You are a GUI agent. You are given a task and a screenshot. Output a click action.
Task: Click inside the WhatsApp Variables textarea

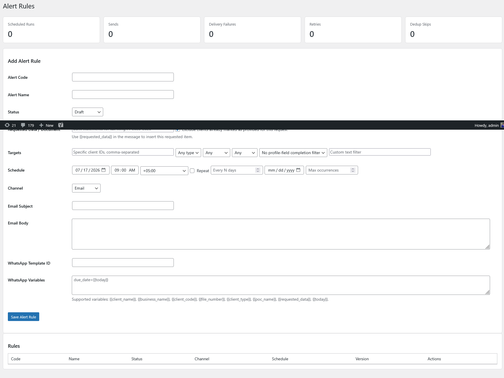[x=281, y=285]
